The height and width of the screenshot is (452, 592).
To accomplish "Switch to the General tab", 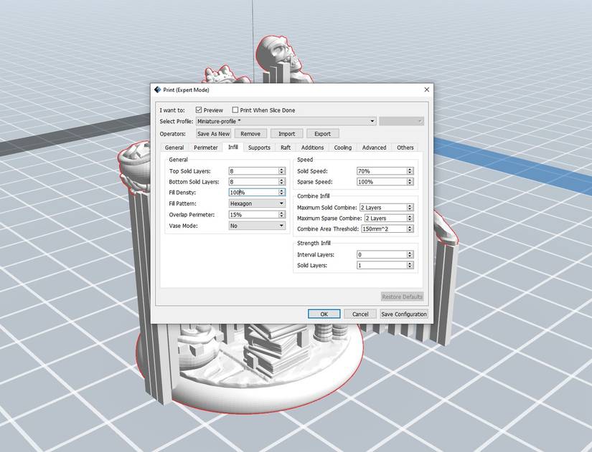I will (x=174, y=148).
